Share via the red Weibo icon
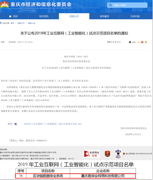 pos(142,42)
